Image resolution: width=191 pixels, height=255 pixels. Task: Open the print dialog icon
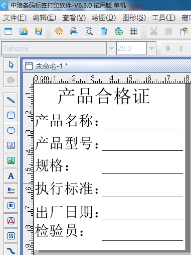click(x=74, y=31)
